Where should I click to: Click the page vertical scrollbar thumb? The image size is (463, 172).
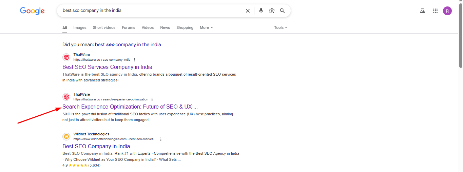click(x=461, y=36)
